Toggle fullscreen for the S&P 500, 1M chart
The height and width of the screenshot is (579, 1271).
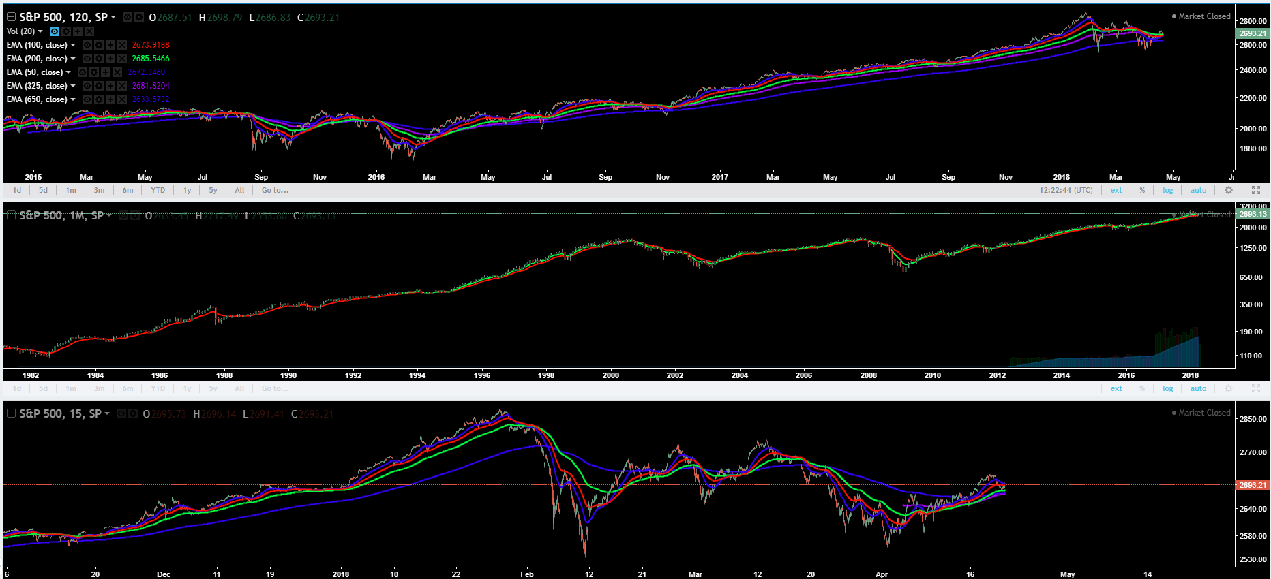pyautogui.click(x=1256, y=388)
